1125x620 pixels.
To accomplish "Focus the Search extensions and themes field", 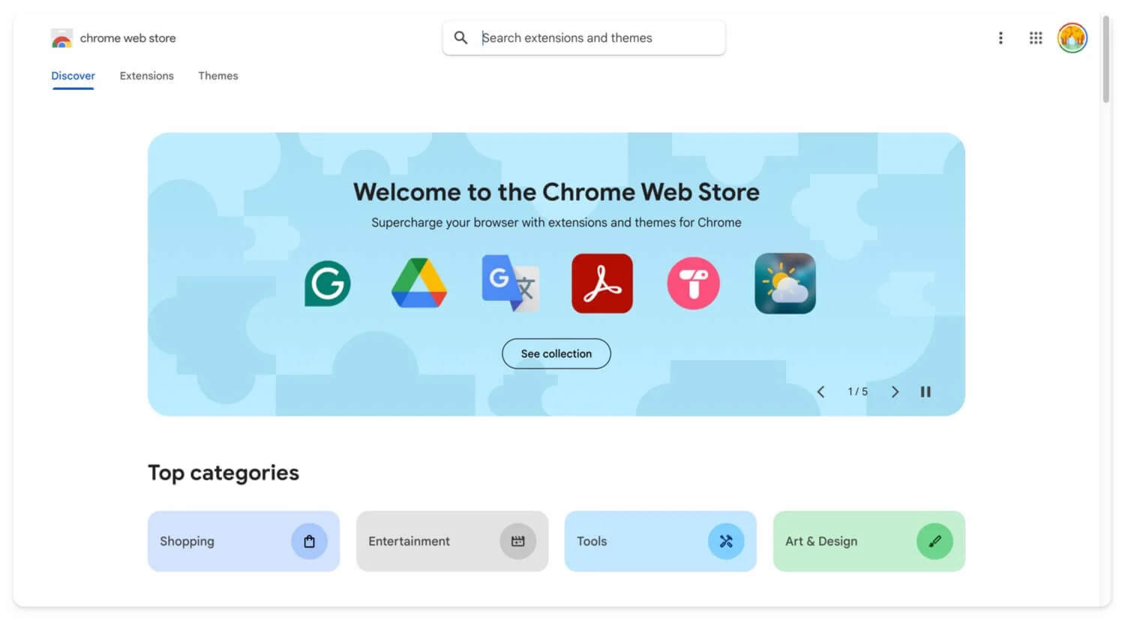I will (x=592, y=38).
